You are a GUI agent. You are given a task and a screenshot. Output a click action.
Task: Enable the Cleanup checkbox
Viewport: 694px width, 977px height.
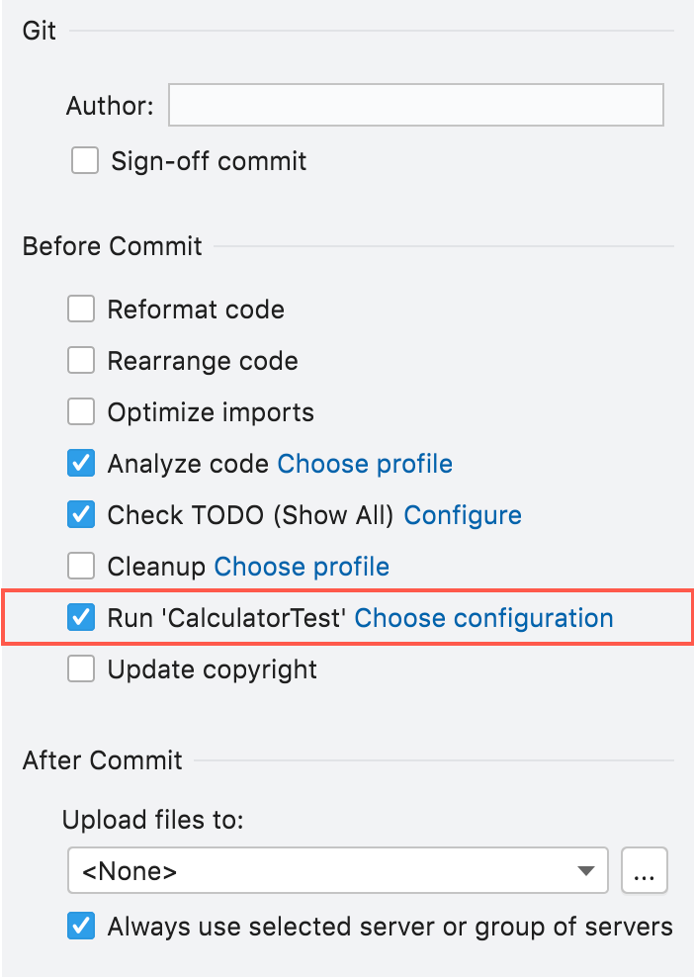coord(81,566)
